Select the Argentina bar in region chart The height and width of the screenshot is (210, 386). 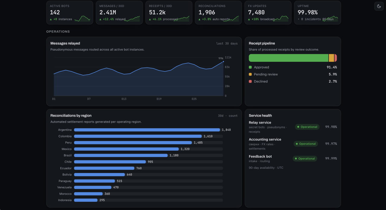tap(147, 130)
